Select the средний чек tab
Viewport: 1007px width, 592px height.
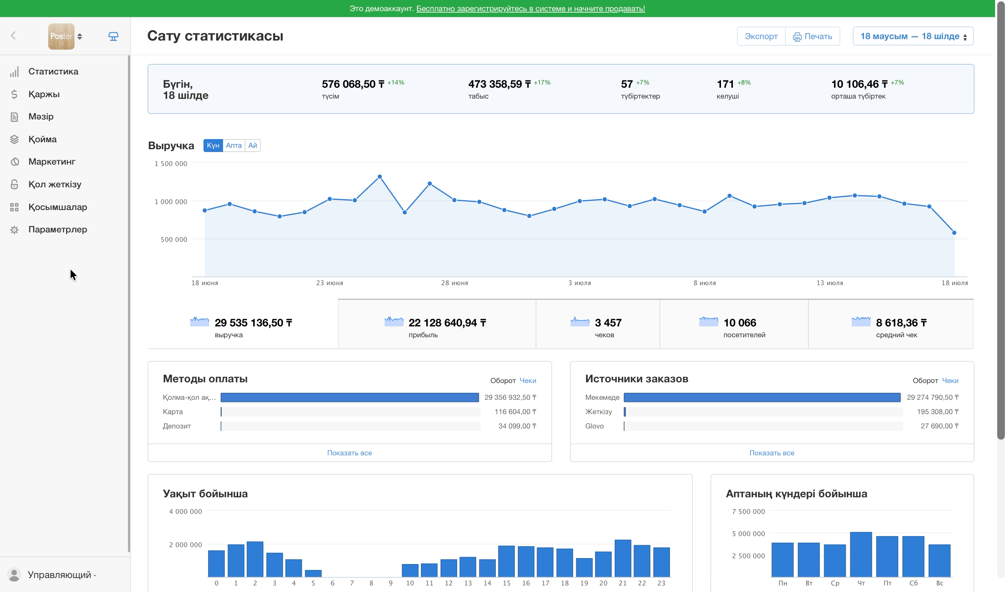[x=891, y=324]
